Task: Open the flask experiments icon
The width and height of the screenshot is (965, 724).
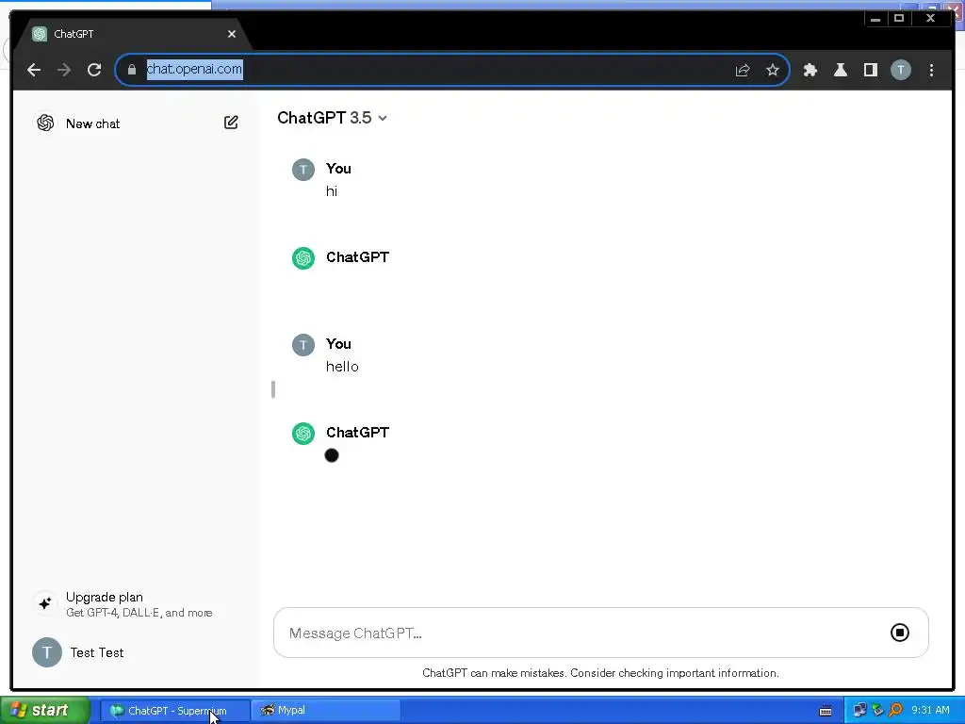Action: (840, 70)
